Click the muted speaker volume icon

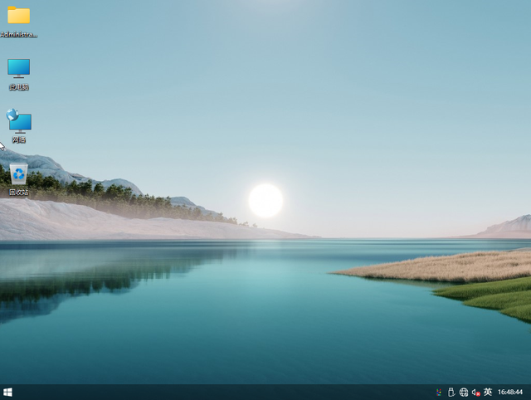(x=475, y=393)
